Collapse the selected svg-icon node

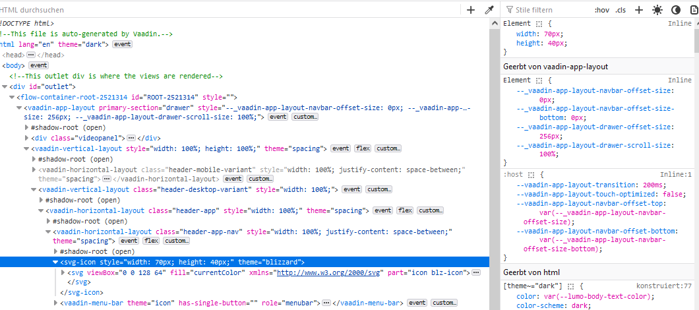(55, 262)
